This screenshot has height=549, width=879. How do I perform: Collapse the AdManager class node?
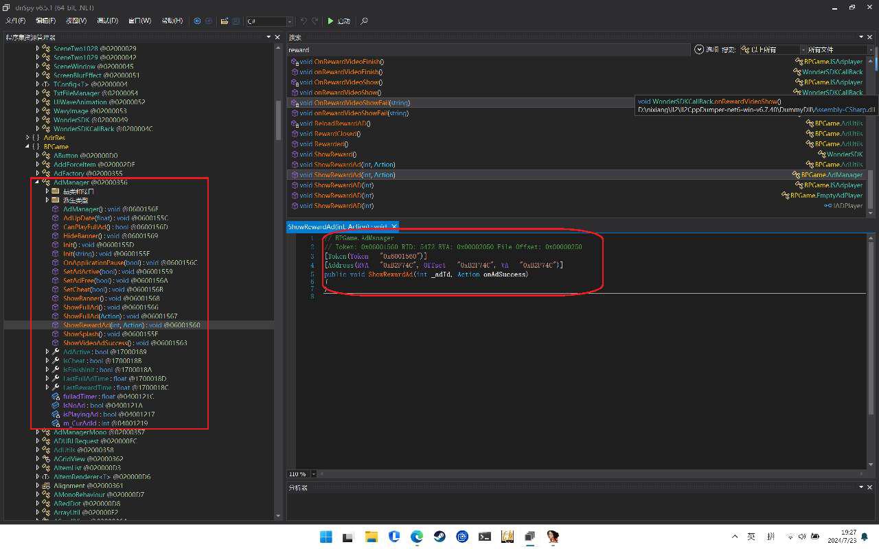pos(38,183)
